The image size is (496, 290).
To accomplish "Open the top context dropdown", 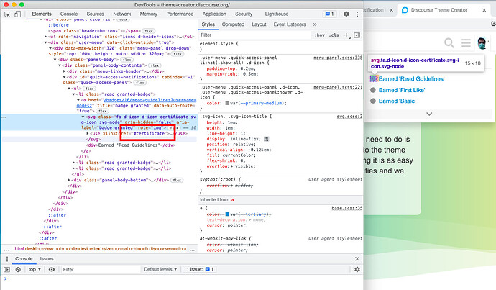I will 35,269.
